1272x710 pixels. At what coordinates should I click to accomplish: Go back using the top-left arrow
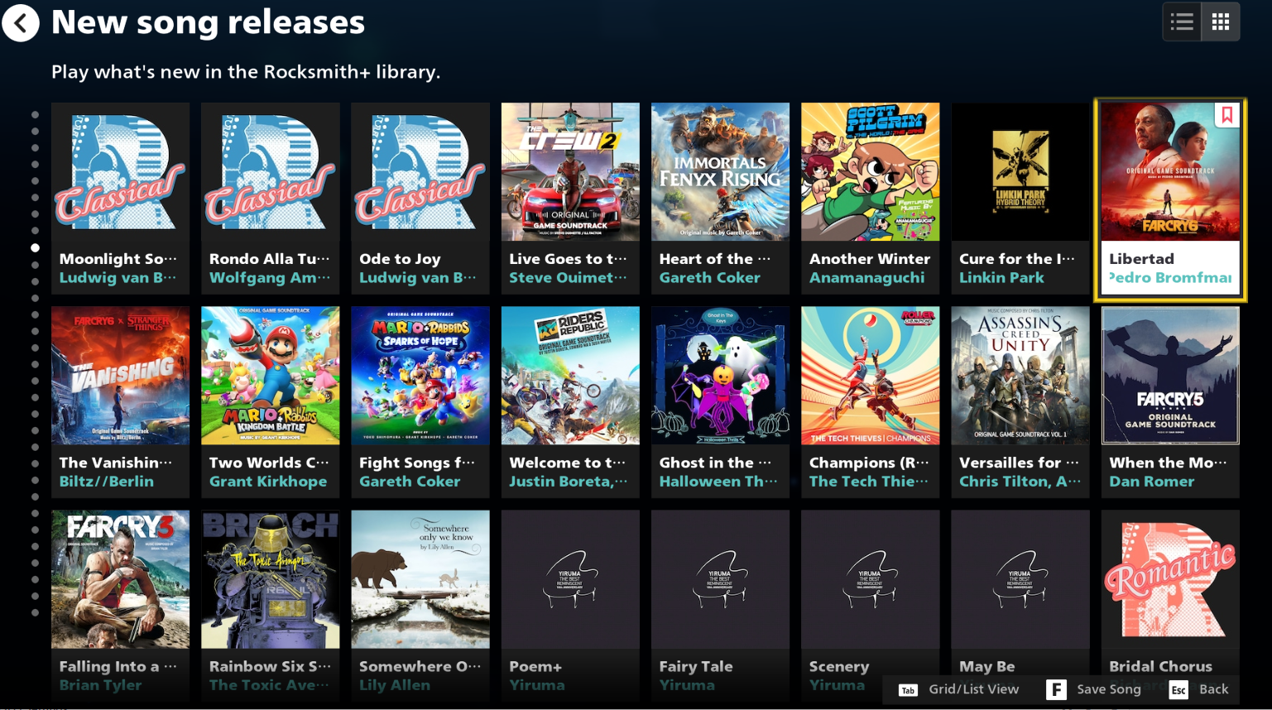(21, 22)
